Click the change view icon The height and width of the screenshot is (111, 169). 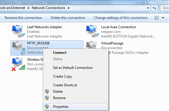(157, 18)
